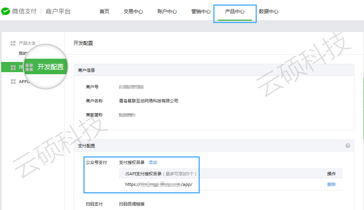Open the help icon in 支付配置 header
364x210 pixels.
(347, 145)
